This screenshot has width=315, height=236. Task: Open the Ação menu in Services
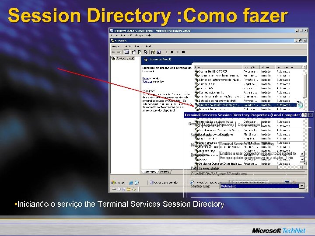coord(128,46)
